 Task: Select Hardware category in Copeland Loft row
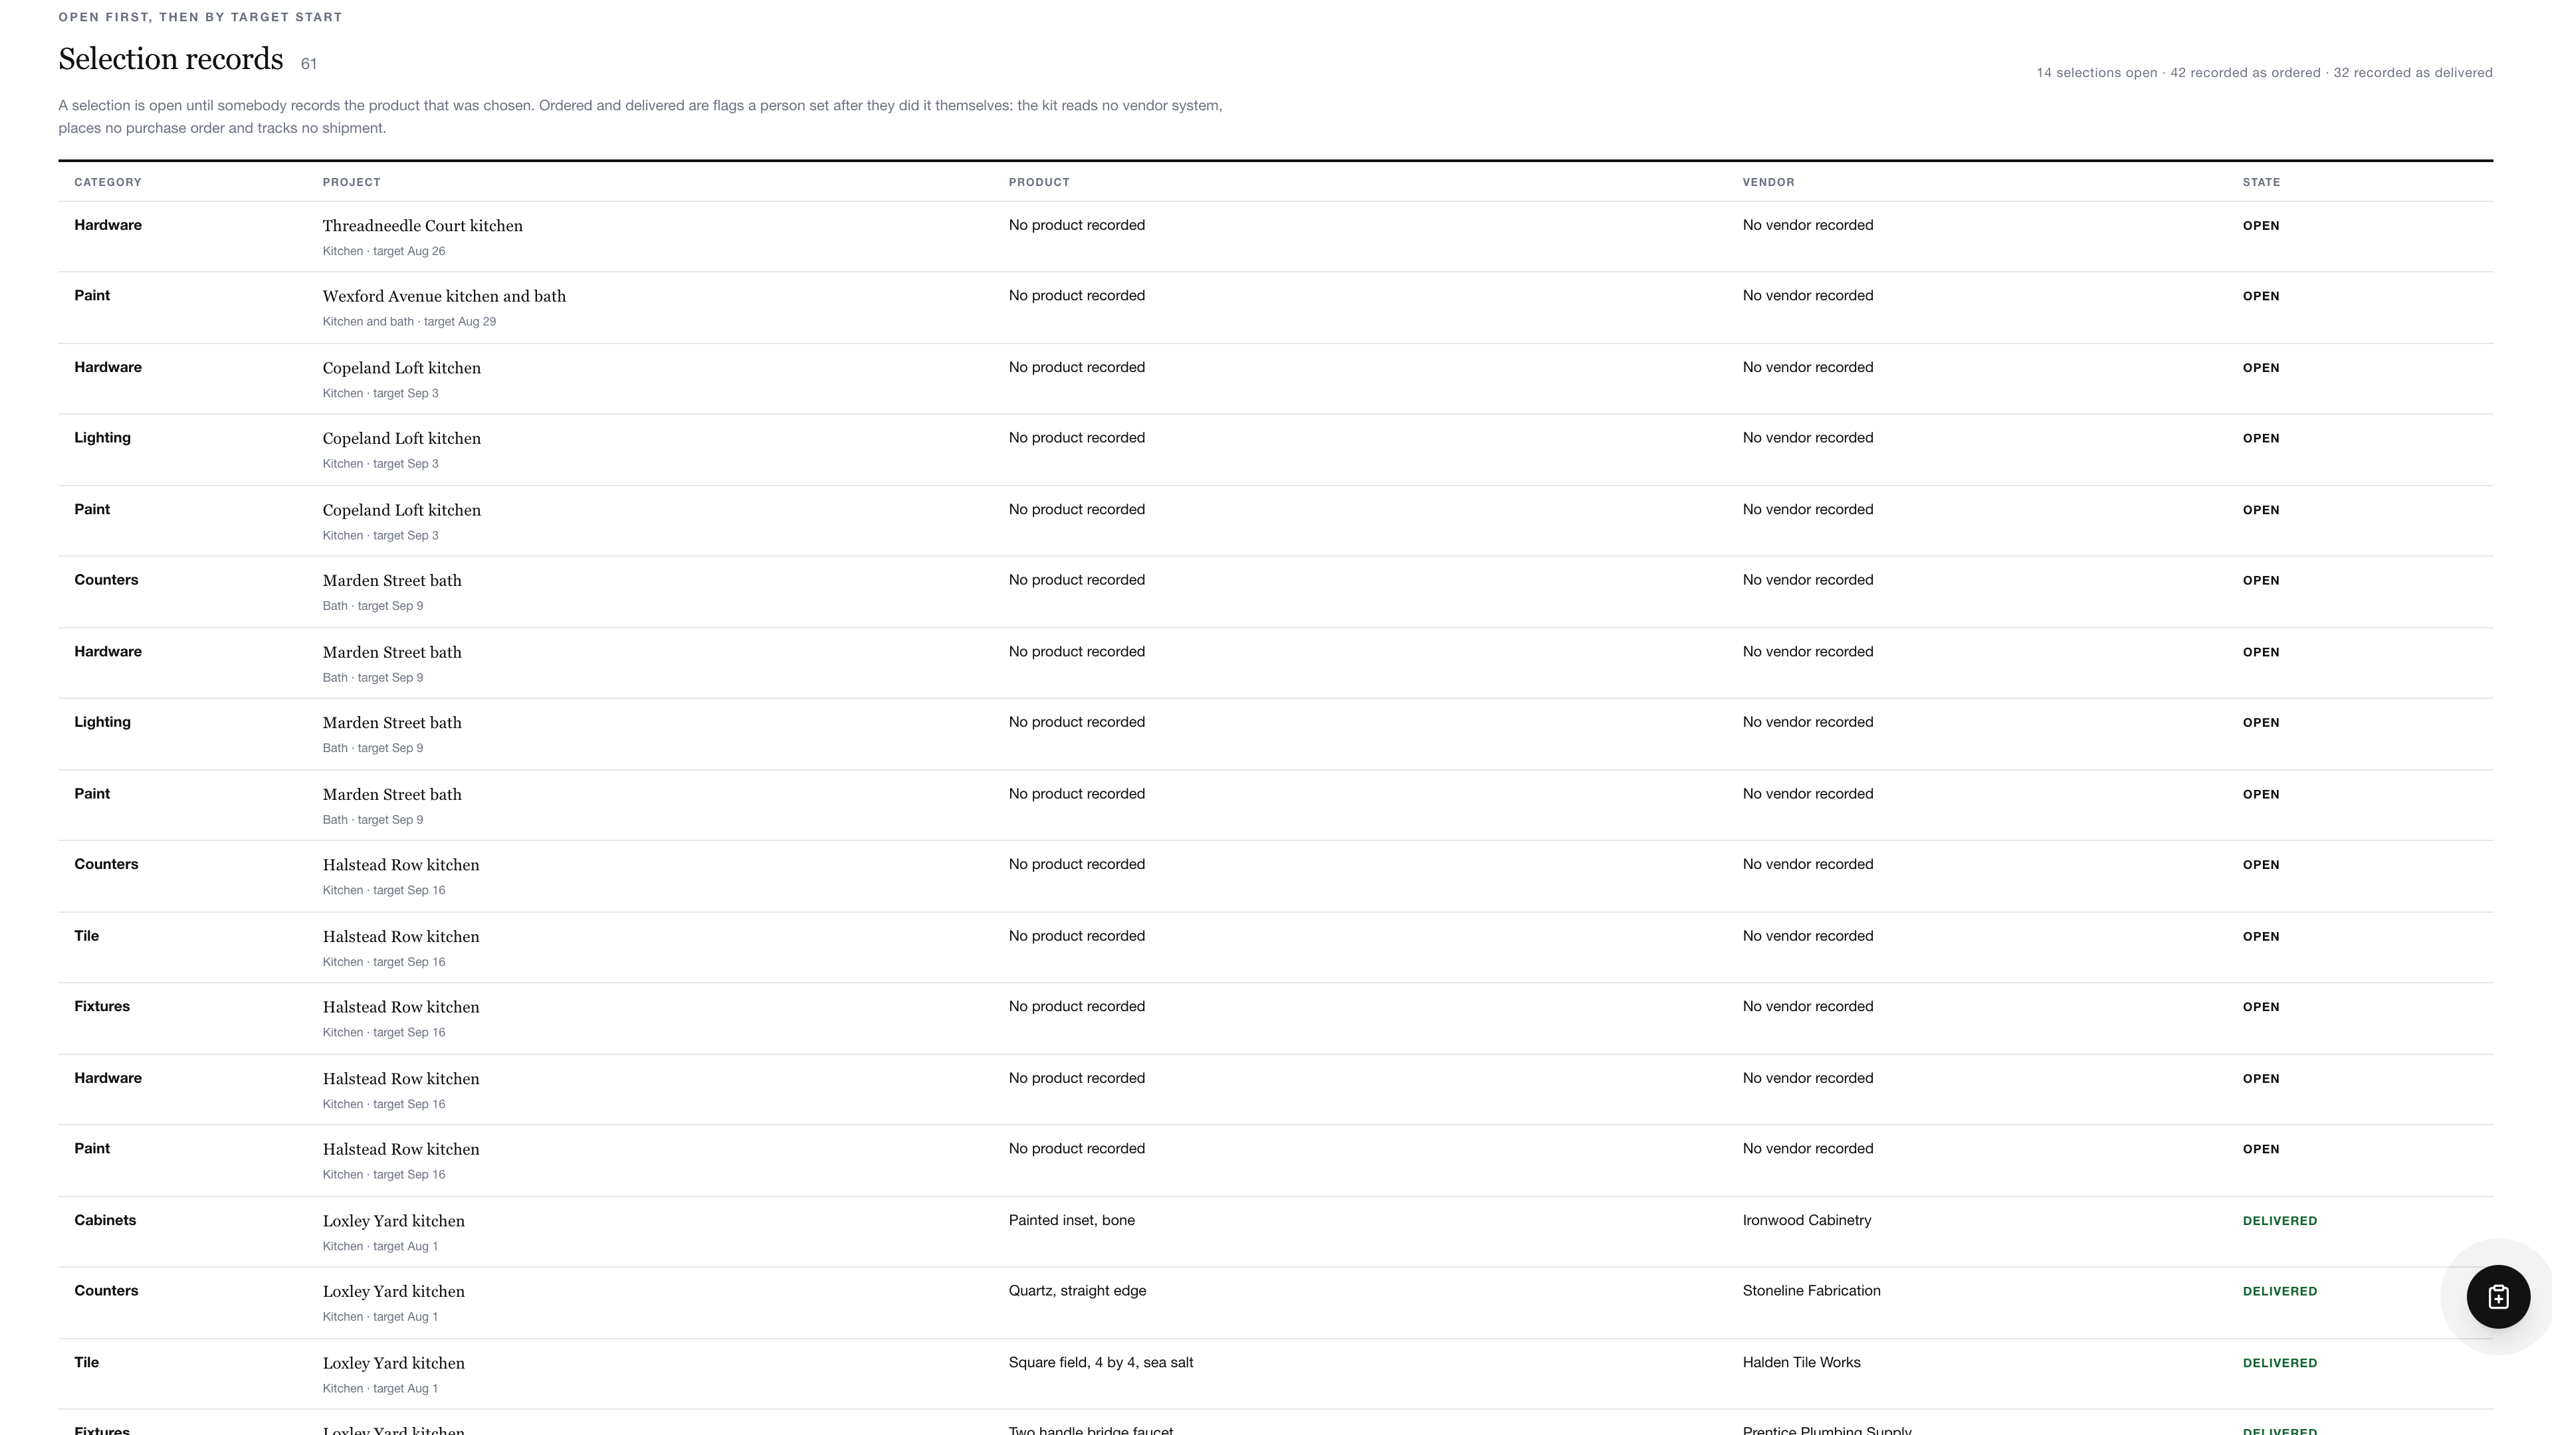[x=108, y=367]
